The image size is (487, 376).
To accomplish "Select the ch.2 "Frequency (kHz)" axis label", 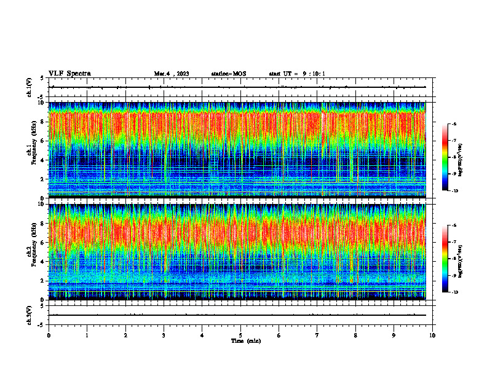I will 34,245.
